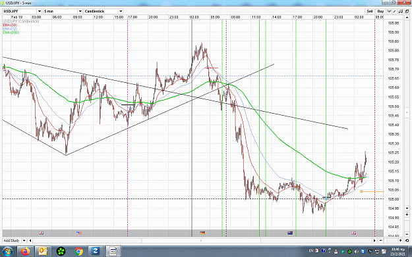
Task: Click the 105.00 price label
Action: (x=394, y=199)
